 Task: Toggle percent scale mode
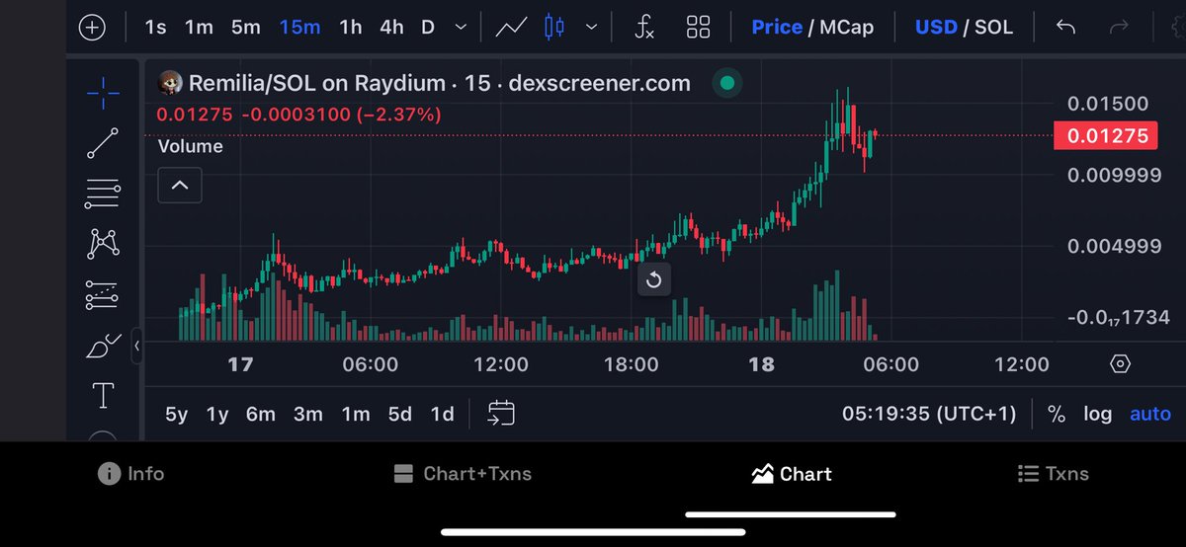tap(1057, 414)
